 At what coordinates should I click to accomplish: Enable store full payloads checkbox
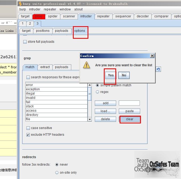[x=25, y=42]
